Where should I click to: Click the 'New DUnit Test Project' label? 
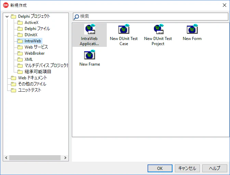158,41
